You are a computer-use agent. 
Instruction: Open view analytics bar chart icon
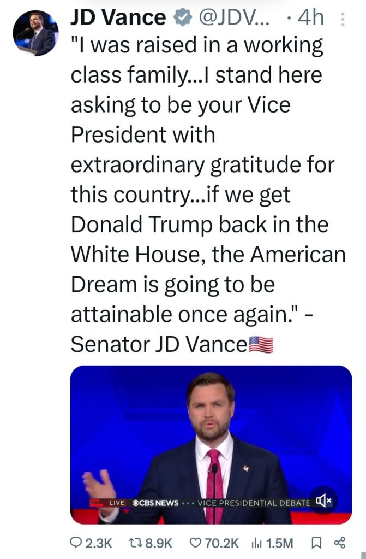pyautogui.click(x=256, y=543)
